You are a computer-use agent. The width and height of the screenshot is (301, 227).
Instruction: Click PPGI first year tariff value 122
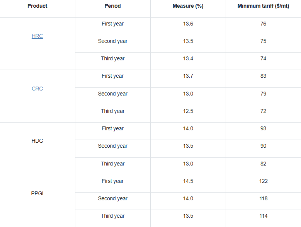pyautogui.click(x=263, y=181)
